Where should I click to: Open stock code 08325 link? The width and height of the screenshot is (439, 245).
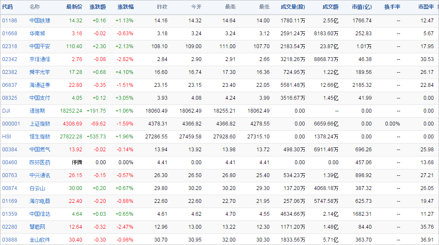click(9, 98)
